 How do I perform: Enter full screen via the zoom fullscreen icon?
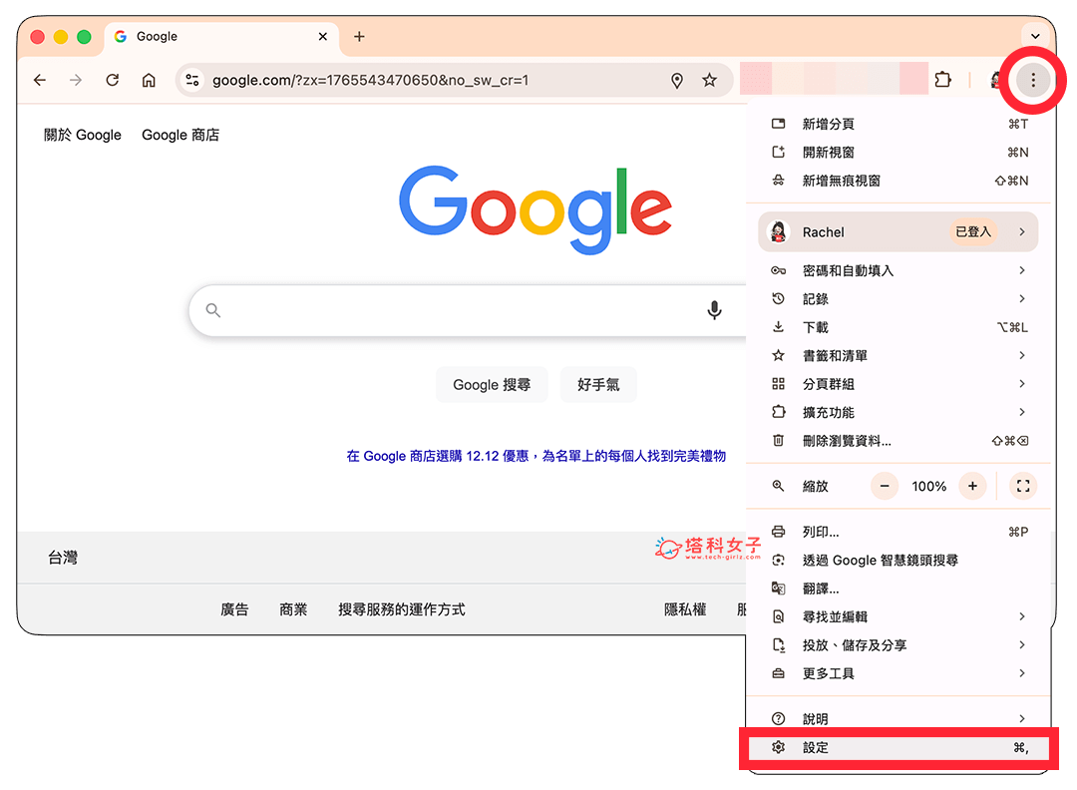1023,486
